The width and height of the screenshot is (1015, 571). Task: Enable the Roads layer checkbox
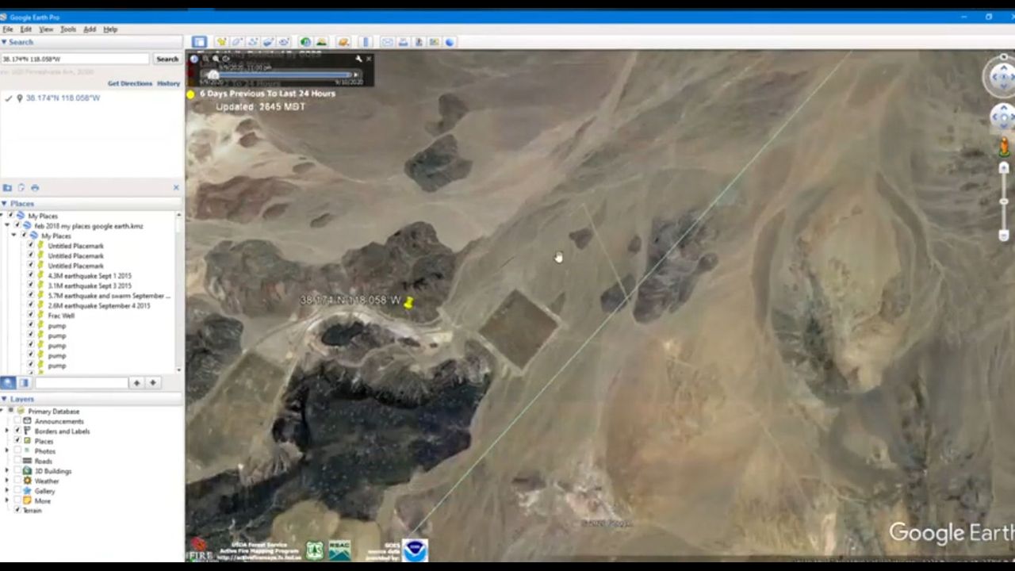point(17,461)
